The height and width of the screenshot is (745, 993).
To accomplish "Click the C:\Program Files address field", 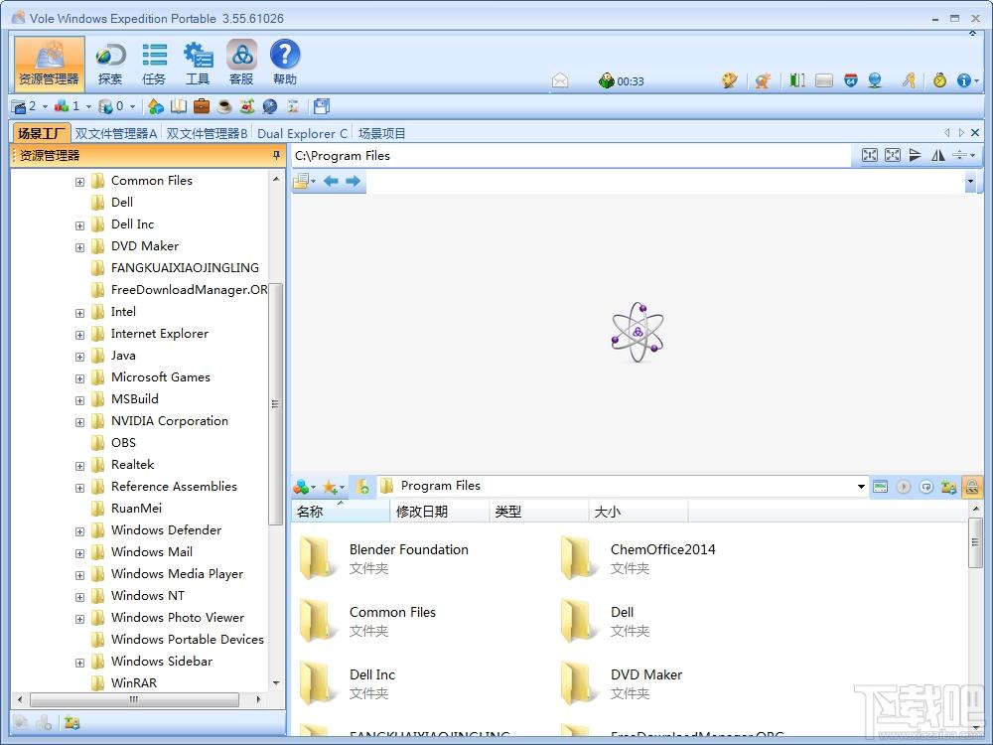I will pyautogui.click(x=571, y=155).
